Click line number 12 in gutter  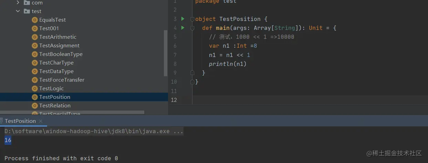(x=174, y=100)
